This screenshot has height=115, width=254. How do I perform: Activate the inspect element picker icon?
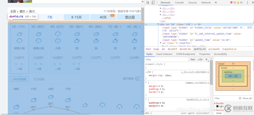[x=148, y=2]
